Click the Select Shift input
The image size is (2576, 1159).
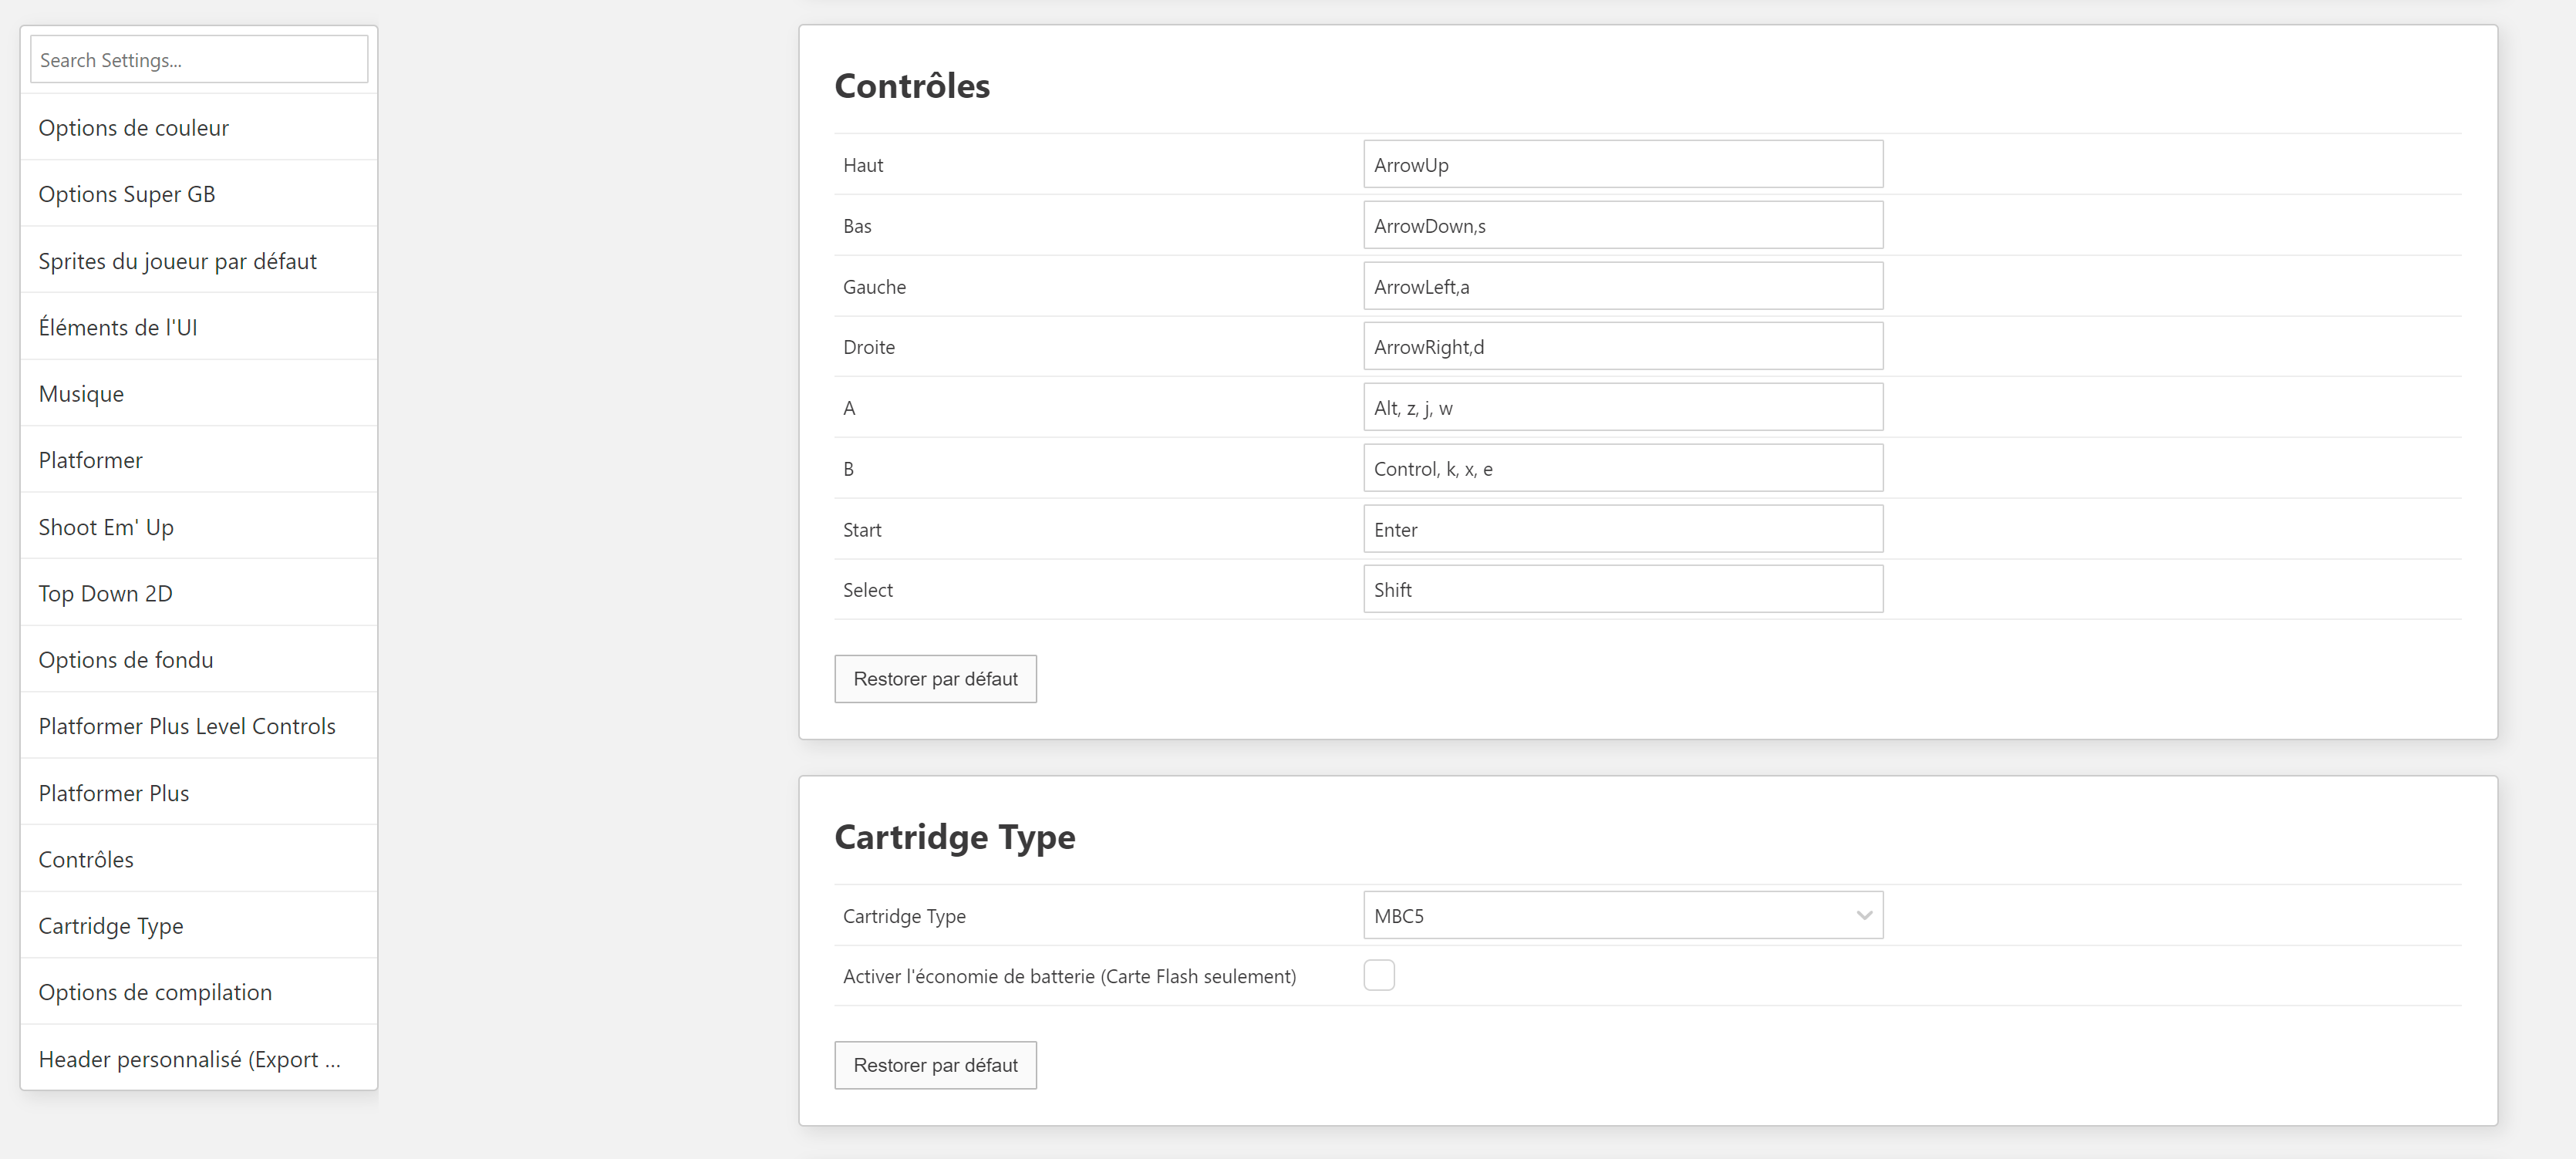(1622, 590)
